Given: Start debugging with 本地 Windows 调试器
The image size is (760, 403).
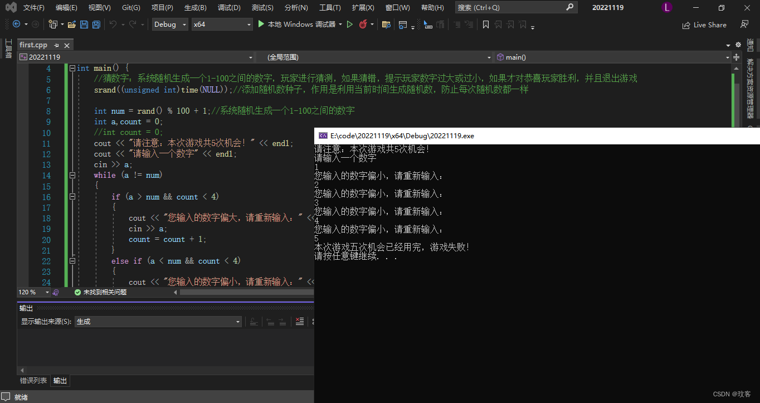Looking at the screenshot, I should [296, 25].
